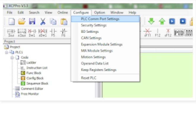Image resolution: width=196 pixels, height=113 pixels.
Task: Open Free Monitor tree item
Action: pyautogui.click(x=30, y=94)
